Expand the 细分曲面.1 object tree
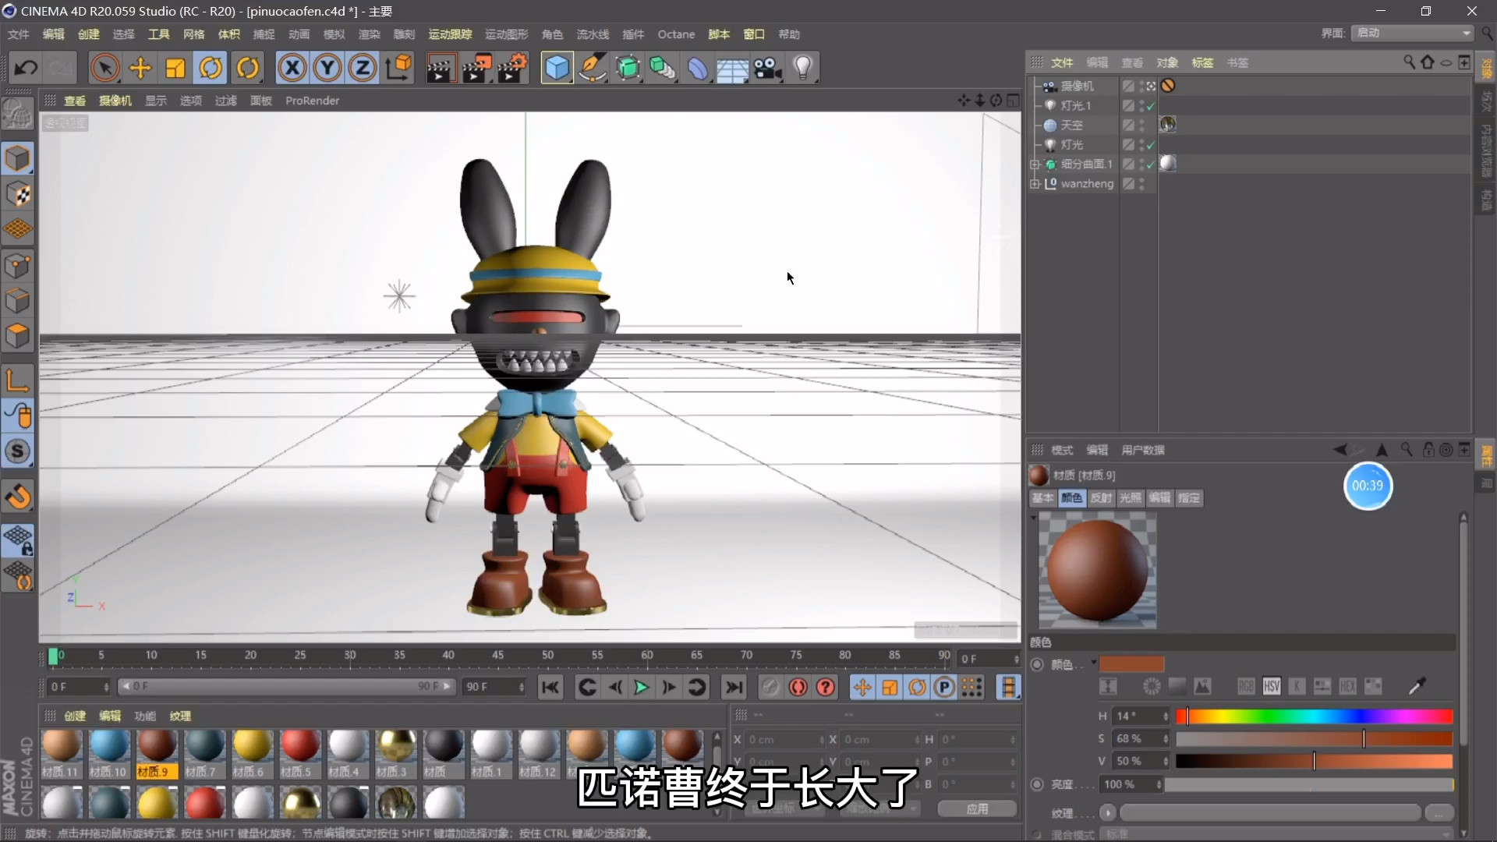Viewport: 1497px width, 842px height. click(1035, 165)
